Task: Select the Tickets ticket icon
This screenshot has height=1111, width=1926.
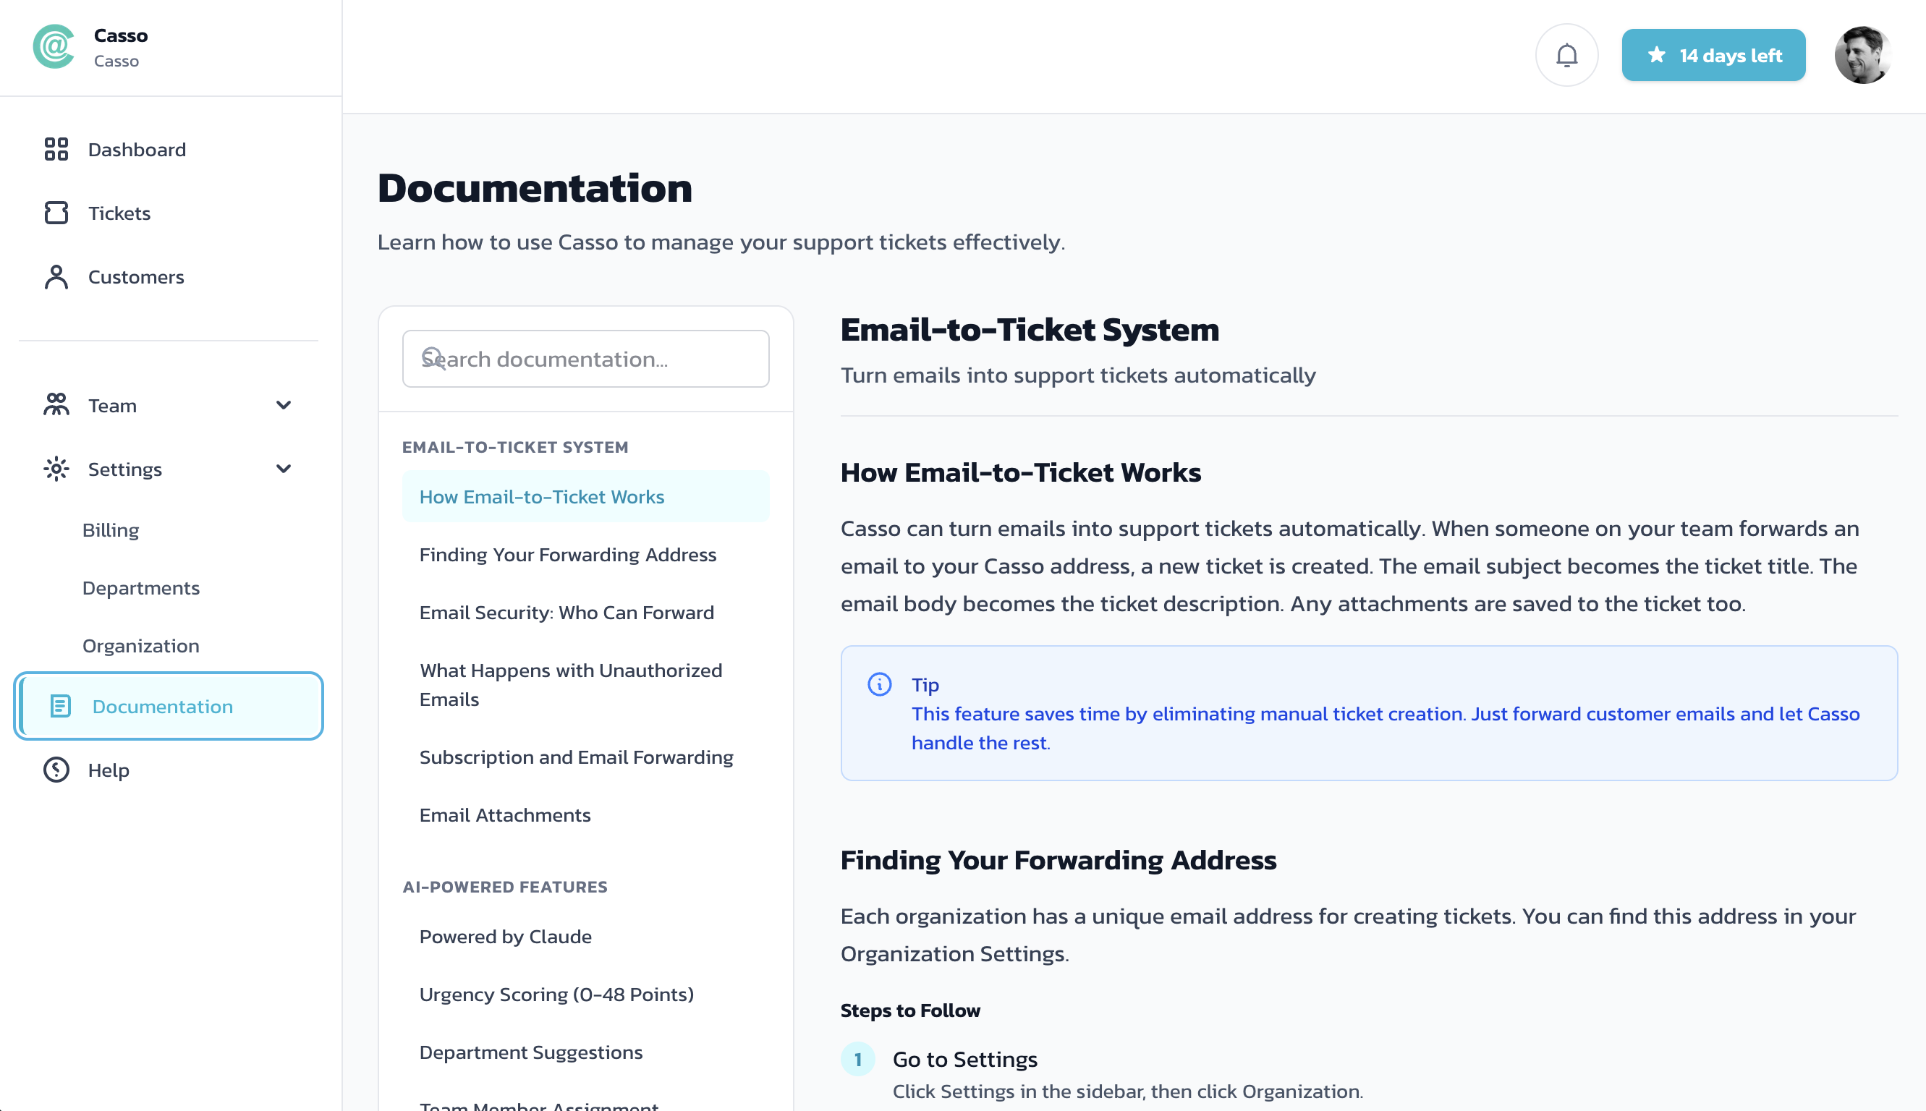Action: 56,213
